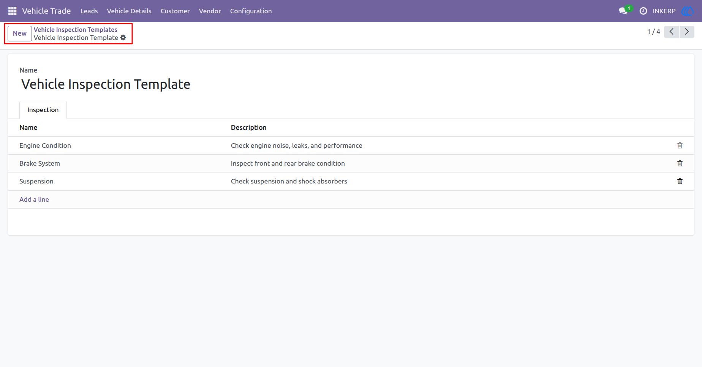Delete the Engine Condition line
The width and height of the screenshot is (702, 367).
click(x=680, y=146)
